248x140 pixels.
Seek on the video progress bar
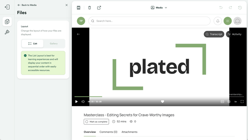click(x=159, y=96)
